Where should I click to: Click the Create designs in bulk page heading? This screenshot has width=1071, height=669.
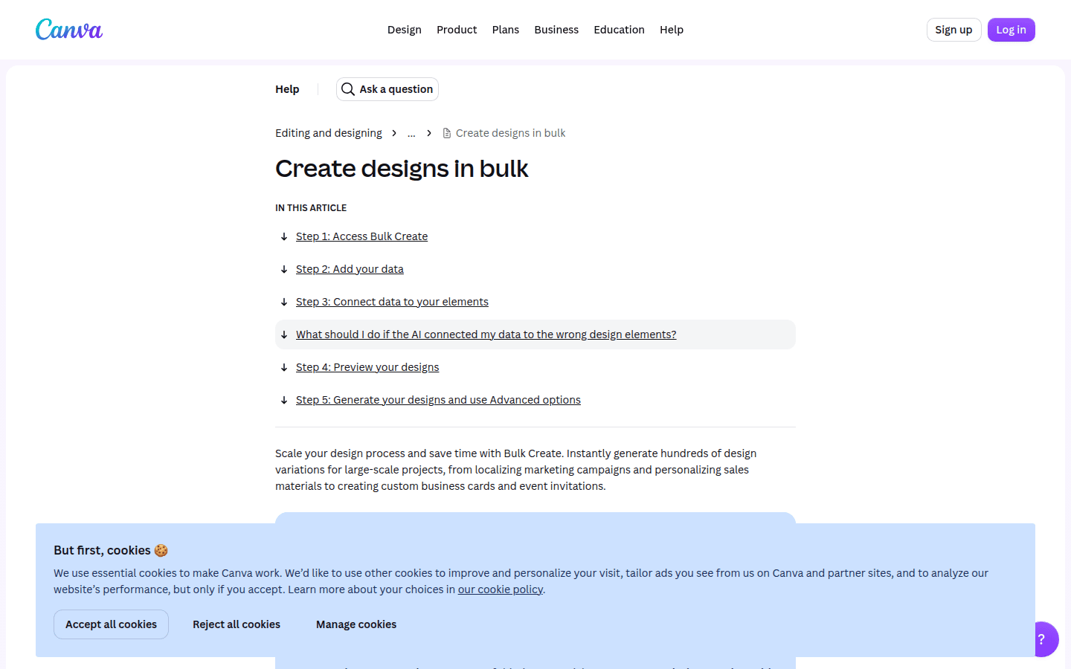(402, 169)
